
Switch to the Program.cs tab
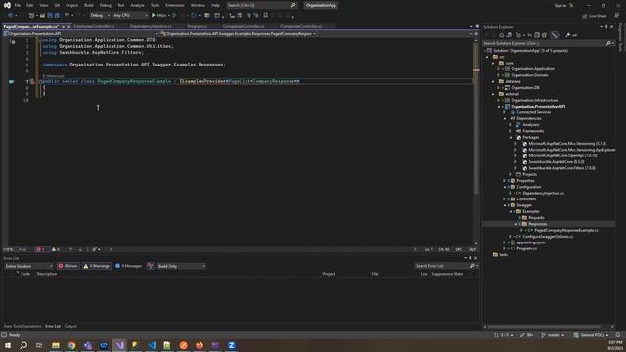coord(198,26)
